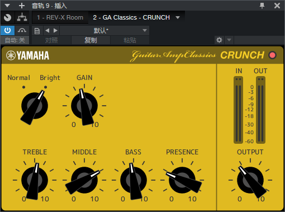The width and height of the screenshot is (285, 212).
Task: Click the Normal/Bright selector knob
Action: [x=35, y=106]
